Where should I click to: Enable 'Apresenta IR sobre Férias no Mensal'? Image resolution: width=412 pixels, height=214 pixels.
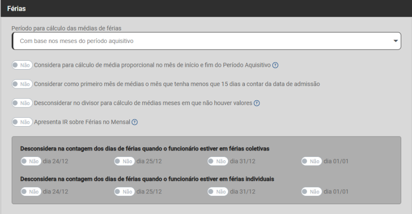[x=22, y=122]
